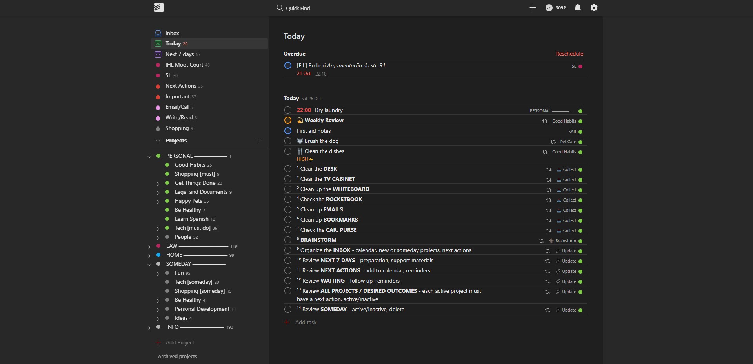Expand the HOME project group
This screenshot has height=364, width=753.
(149, 256)
